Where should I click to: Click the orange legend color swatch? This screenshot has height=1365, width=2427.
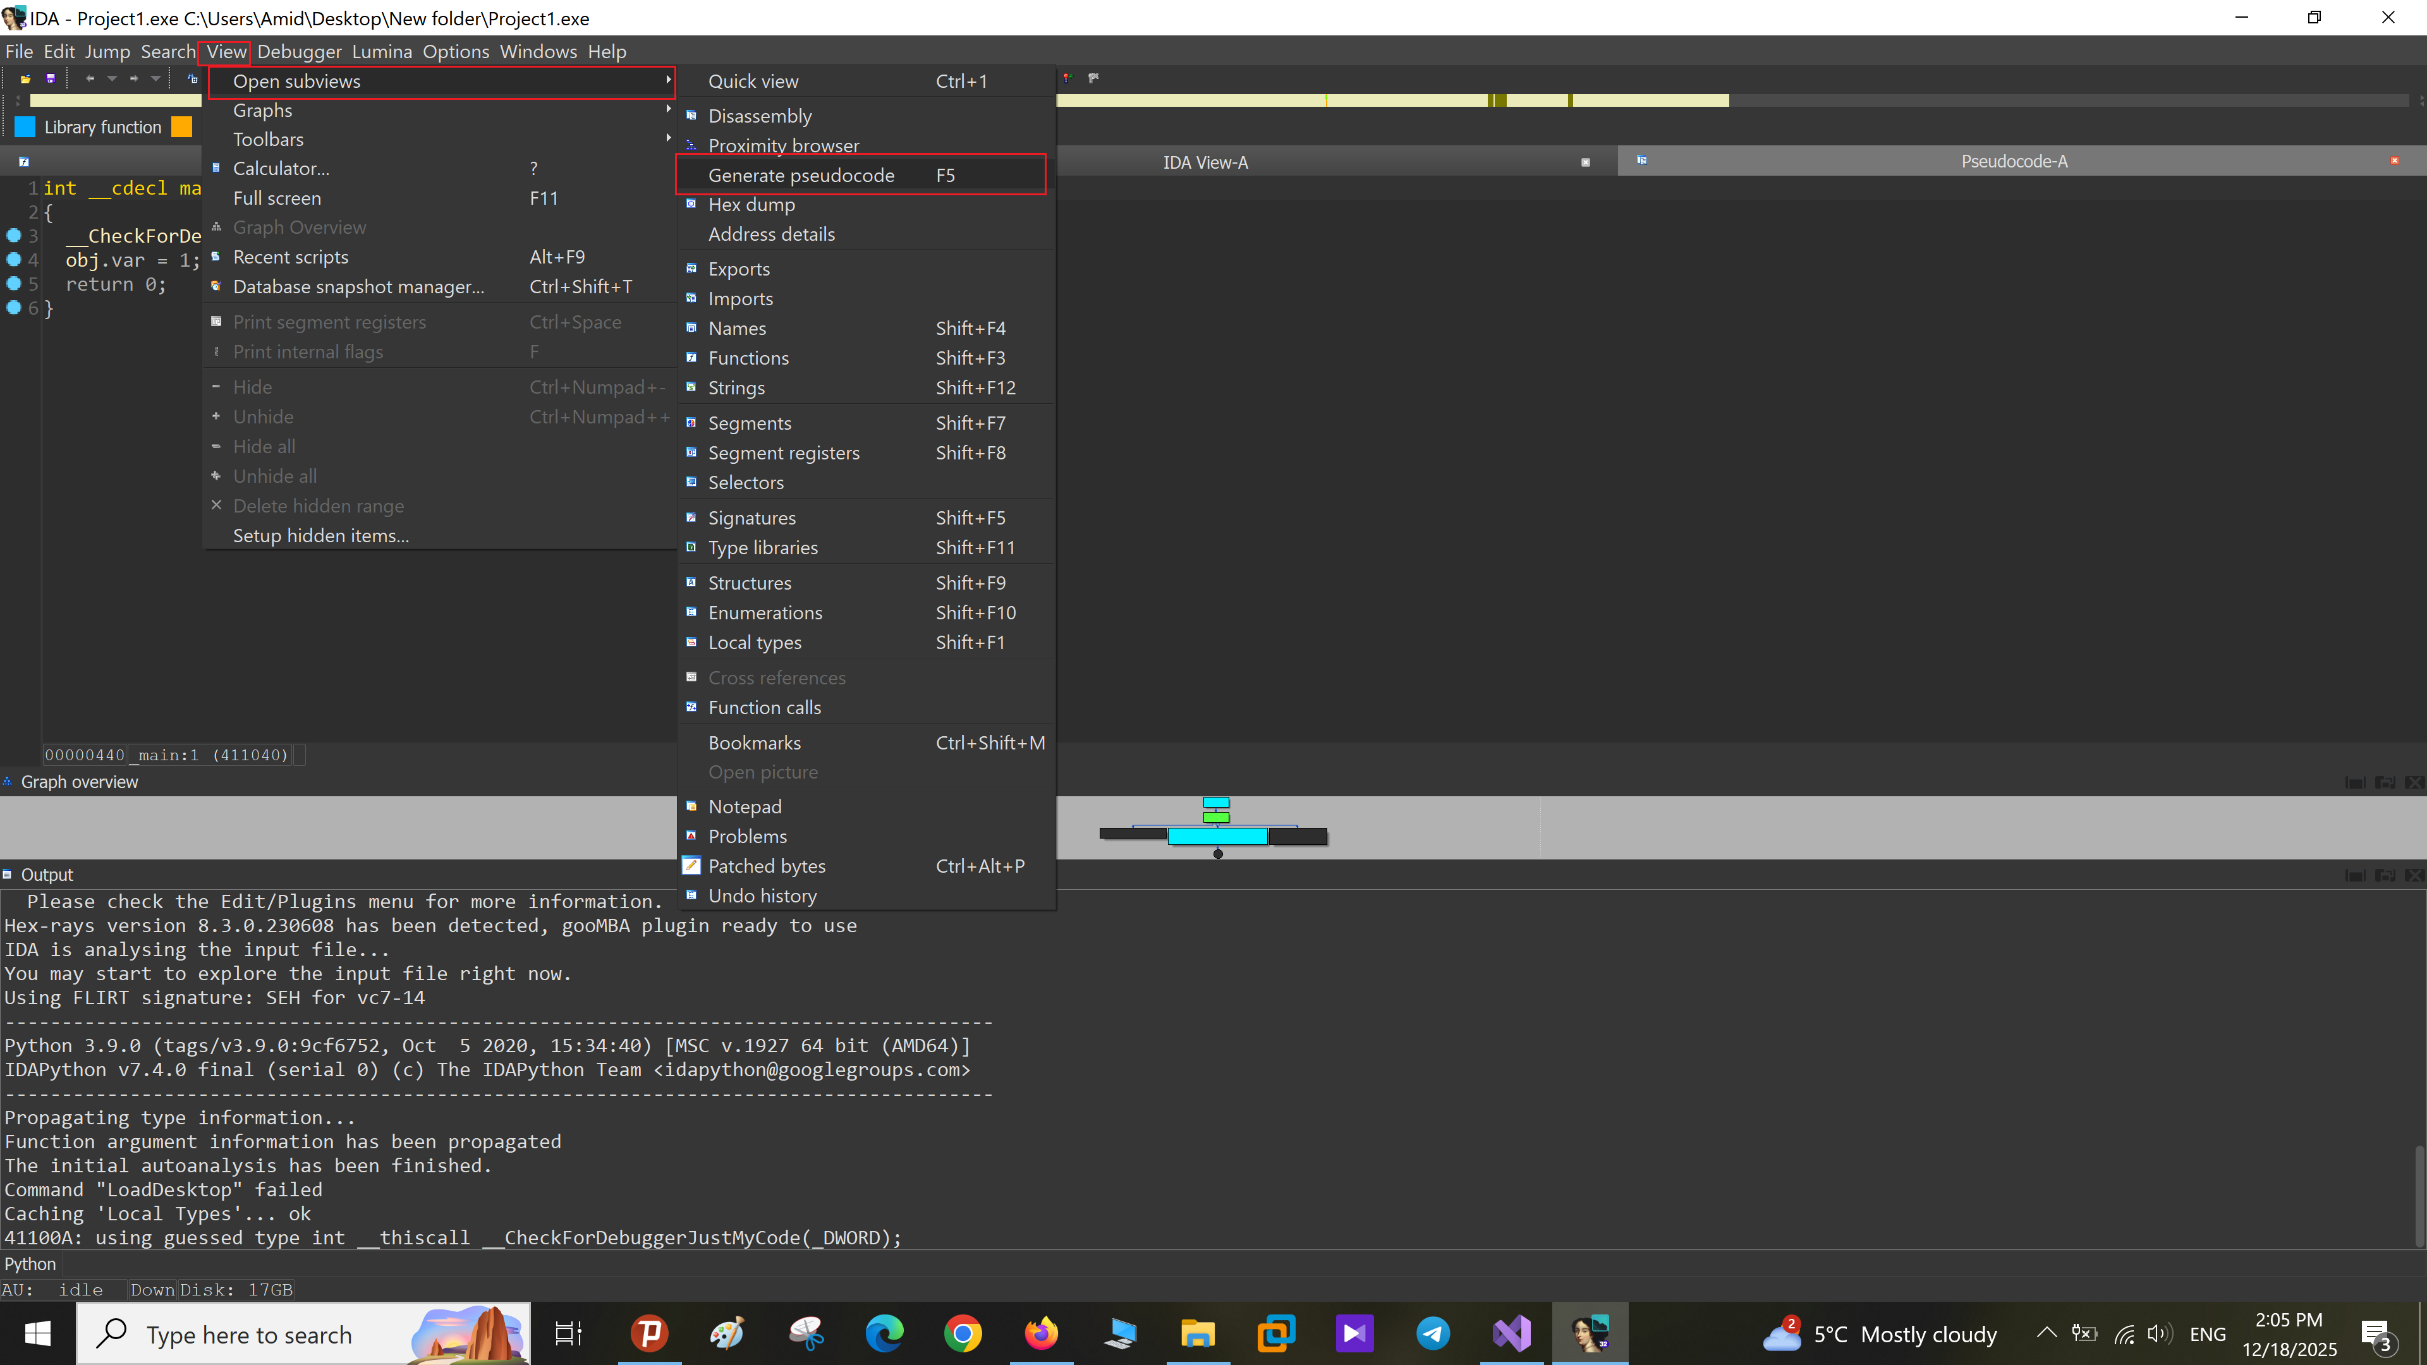(182, 127)
